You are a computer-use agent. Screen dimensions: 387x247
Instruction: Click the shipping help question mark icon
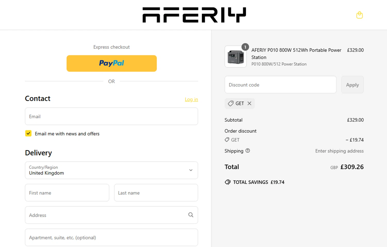[x=248, y=151]
